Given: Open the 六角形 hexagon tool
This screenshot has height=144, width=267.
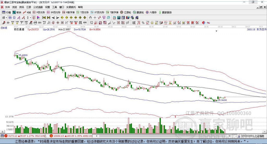Looking at the screenshot, I should [x=151, y=12].
